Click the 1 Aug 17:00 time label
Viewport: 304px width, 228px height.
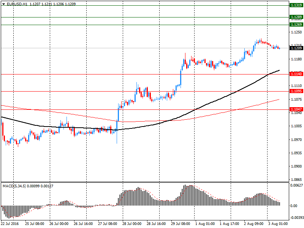click(x=230, y=224)
